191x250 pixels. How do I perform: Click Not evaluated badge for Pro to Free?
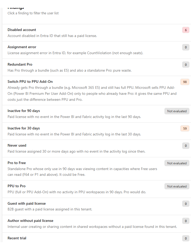tap(177, 163)
